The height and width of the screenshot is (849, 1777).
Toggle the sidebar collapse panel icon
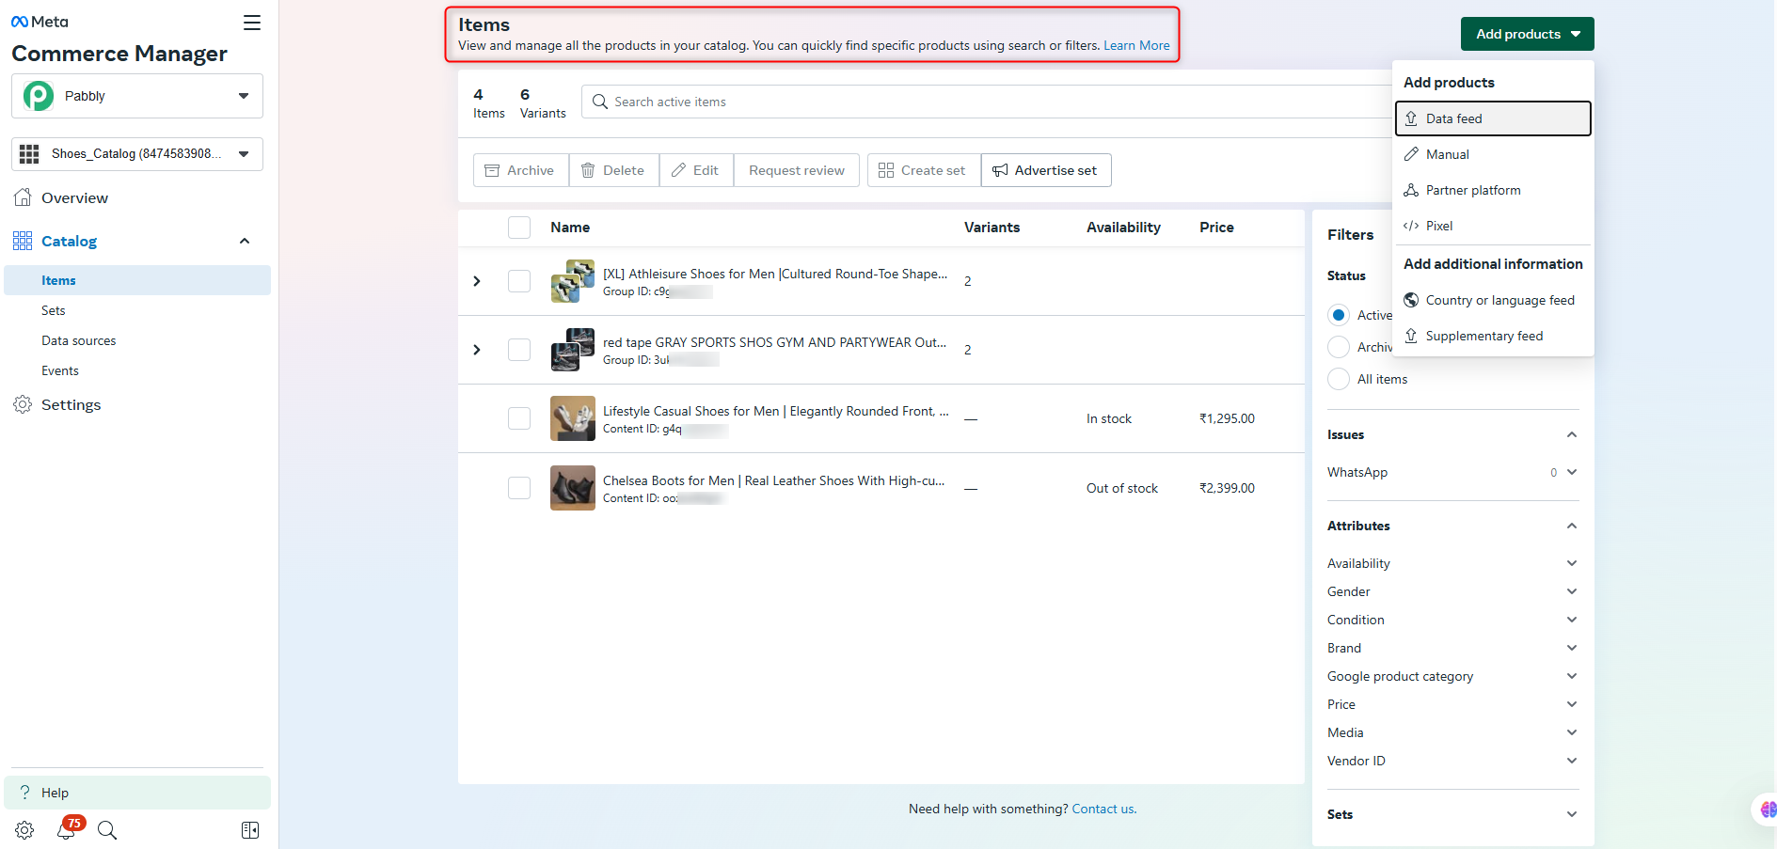250,830
